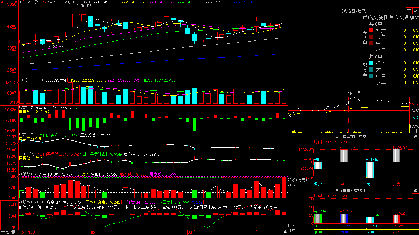Viewport: 419px width, 235px height.
Task: Open 设 settings for 深圳超赢实时监控
Action: [x=415, y=137]
